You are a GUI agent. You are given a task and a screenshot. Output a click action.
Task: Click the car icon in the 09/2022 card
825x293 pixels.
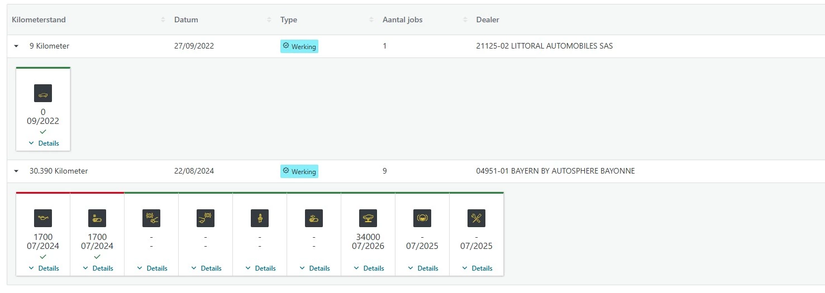(x=43, y=93)
